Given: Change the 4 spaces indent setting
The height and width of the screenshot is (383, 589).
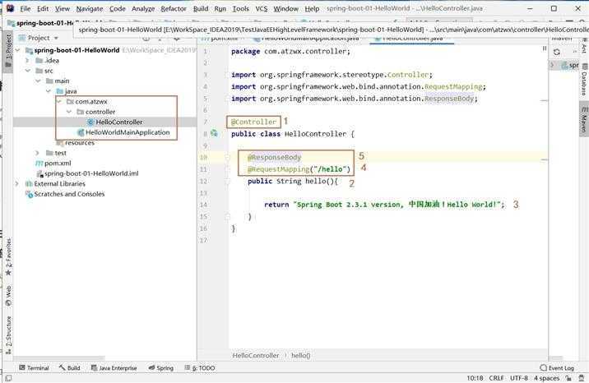Looking at the screenshot, I should (546, 378).
